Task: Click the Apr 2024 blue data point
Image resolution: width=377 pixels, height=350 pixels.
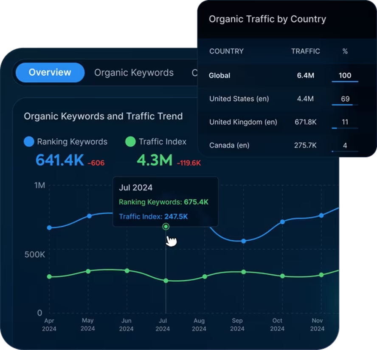Action: click(49, 228)
